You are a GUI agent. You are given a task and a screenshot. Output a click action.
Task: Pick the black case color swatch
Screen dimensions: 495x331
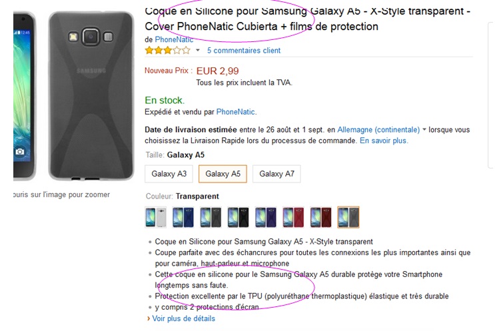[237, 218]
